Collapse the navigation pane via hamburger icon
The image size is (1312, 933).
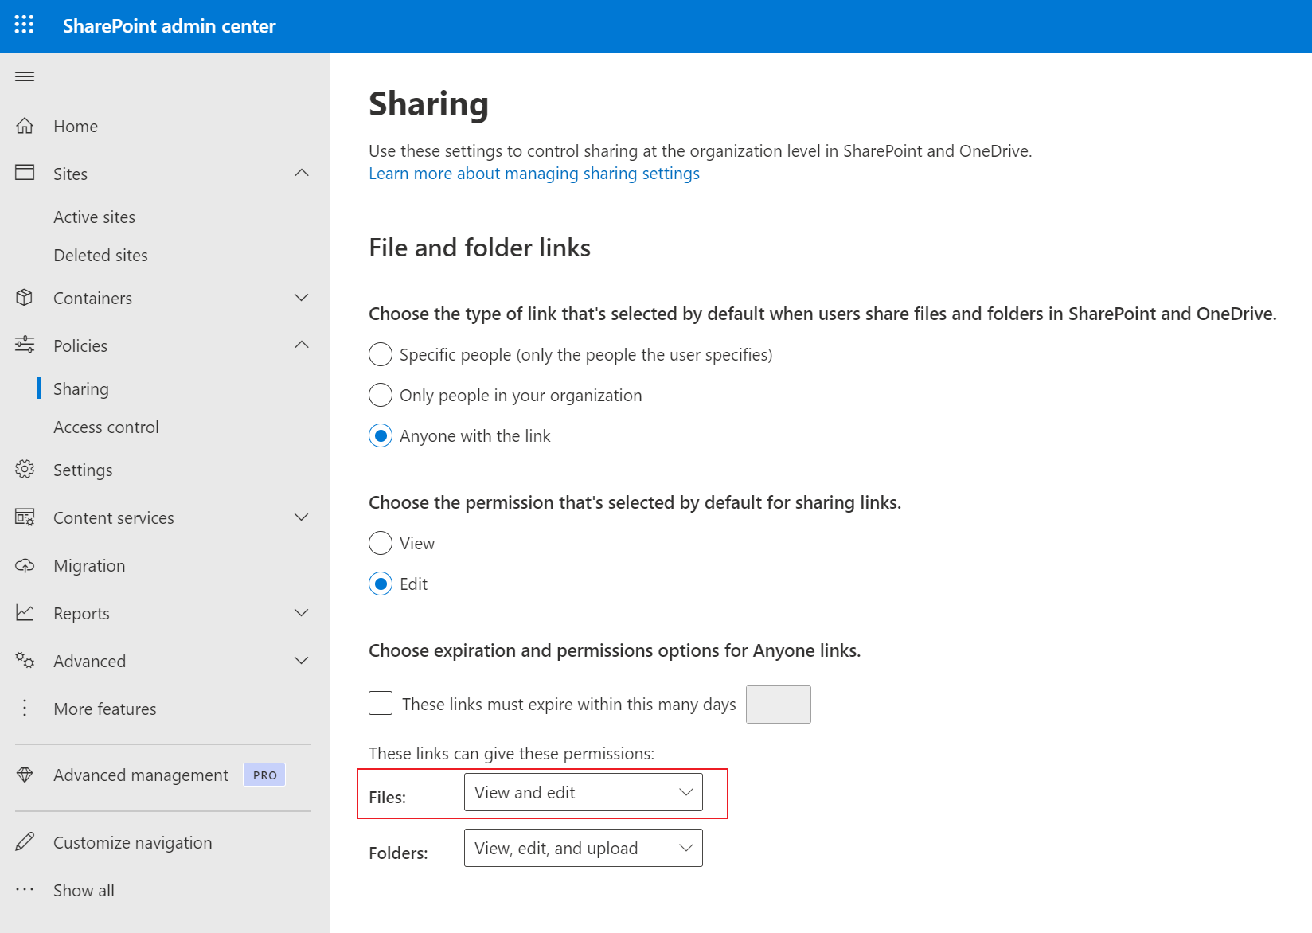24,76
